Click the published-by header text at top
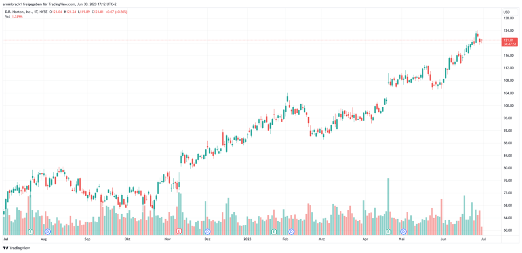This screenshot has height=253, width=522. [x=60, y=4]
